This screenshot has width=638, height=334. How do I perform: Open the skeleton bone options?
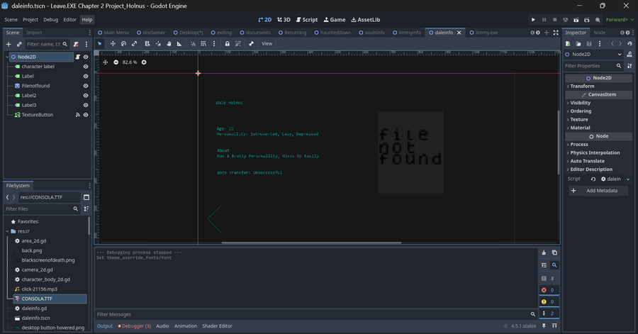tap(251, 43)
